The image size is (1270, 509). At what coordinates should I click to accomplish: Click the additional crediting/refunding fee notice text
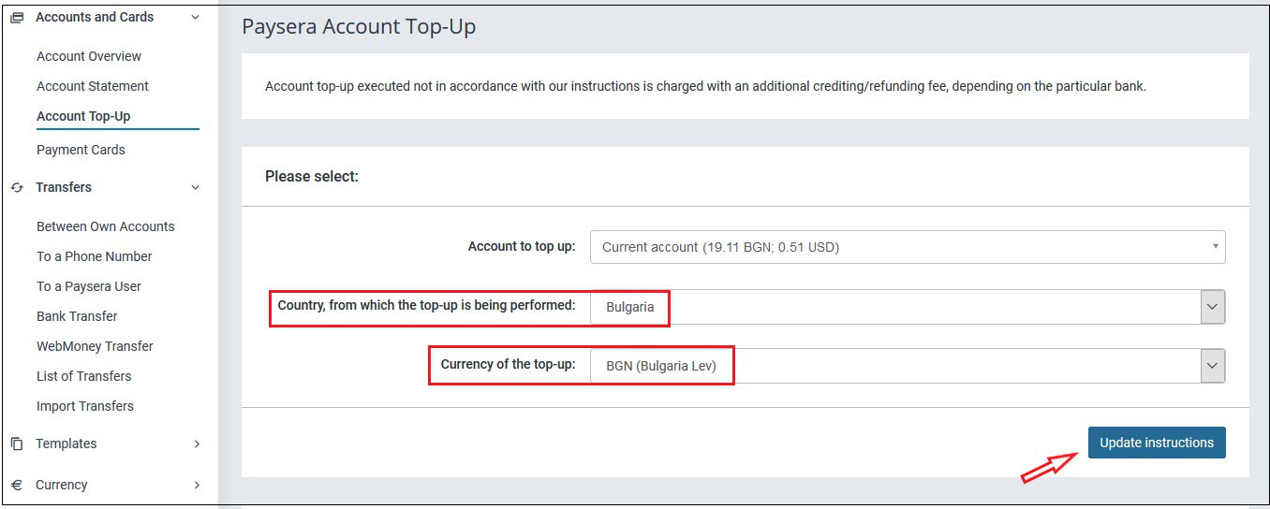pos(705,86)
